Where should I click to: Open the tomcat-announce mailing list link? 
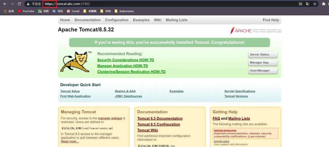[x=225, y=131]
